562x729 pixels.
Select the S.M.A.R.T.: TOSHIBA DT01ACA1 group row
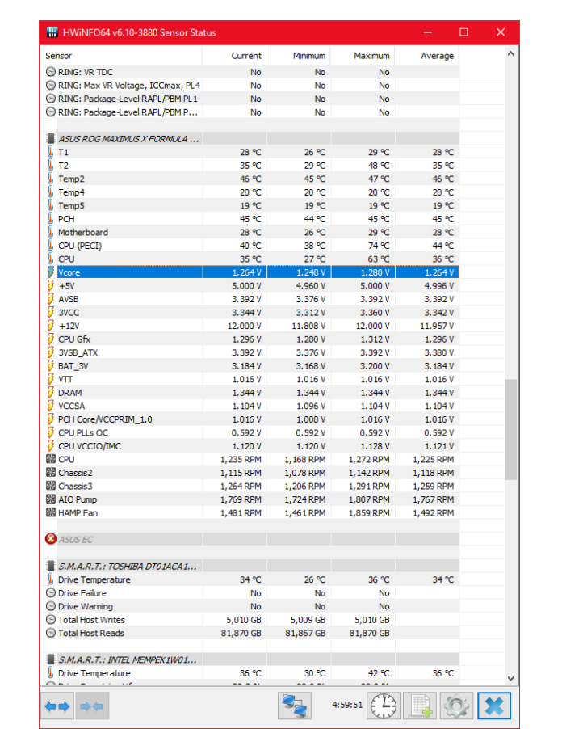[x=250, y=567]
